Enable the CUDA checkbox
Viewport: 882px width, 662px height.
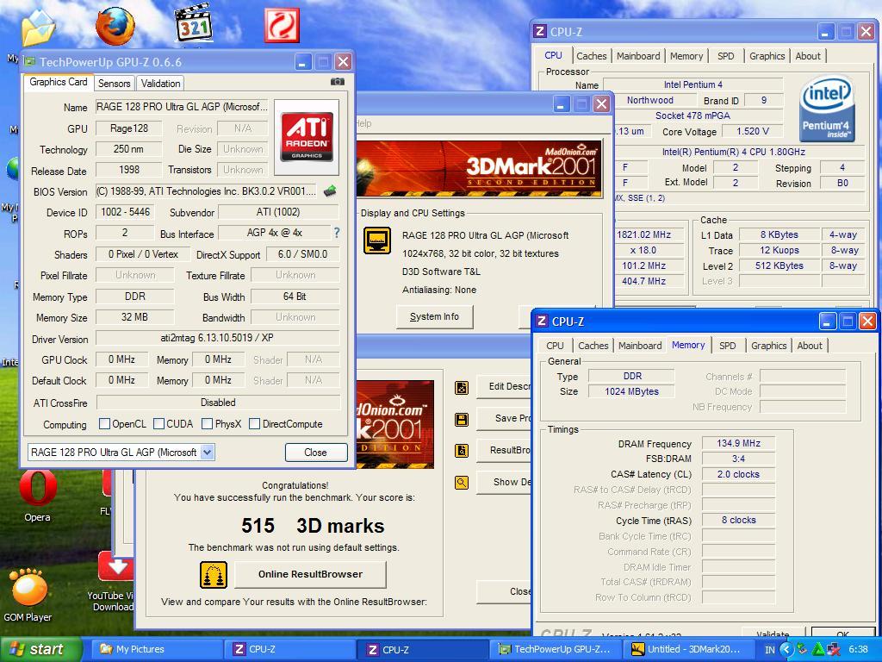[x=158, y=424]
